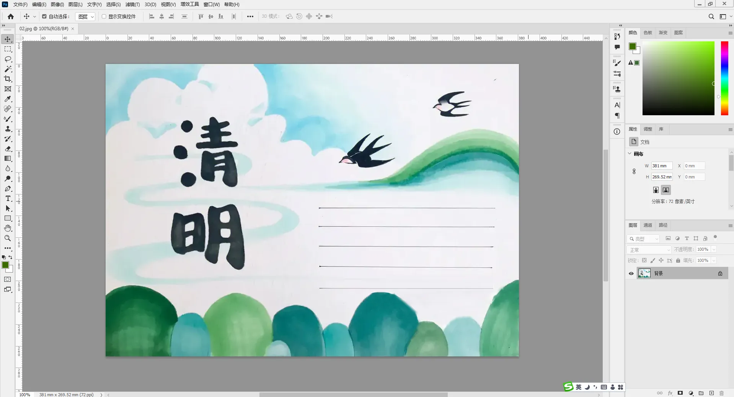This screenshot has height=397, width=734.
Task: Enable the 自动选择 checkbox
Action: coord(44,16)
